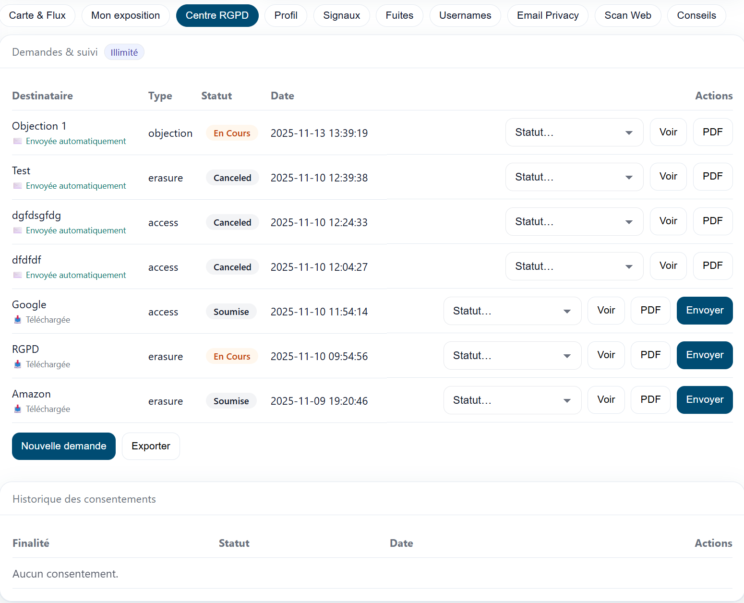Click download icon under Amazon request
This screenshot has height=603, width=744.
click(x=18, y=409)
